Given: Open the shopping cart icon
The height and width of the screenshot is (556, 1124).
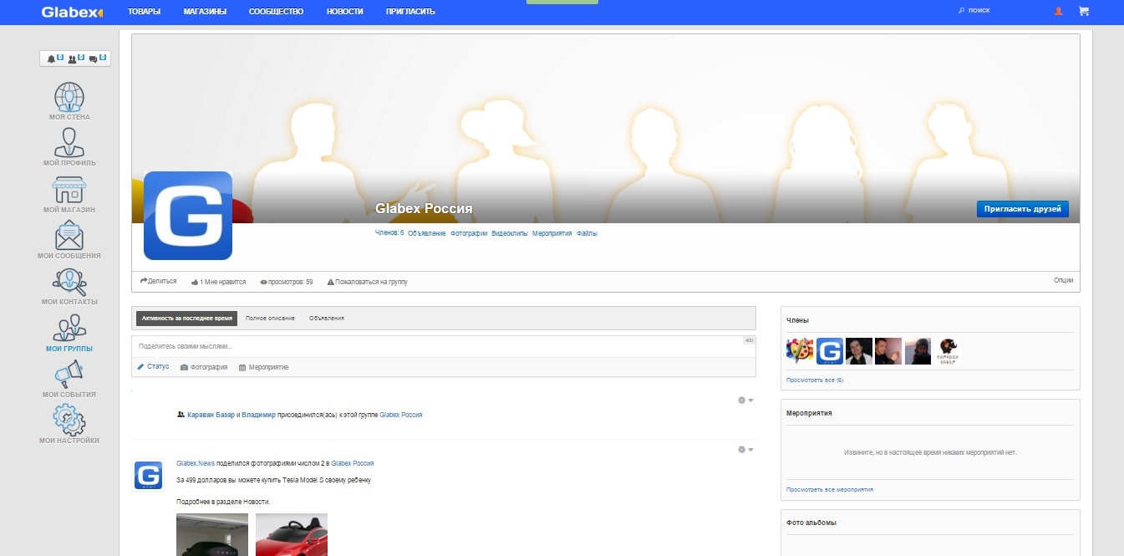Looking at the screenshot, I should (x=1084, y=12).
